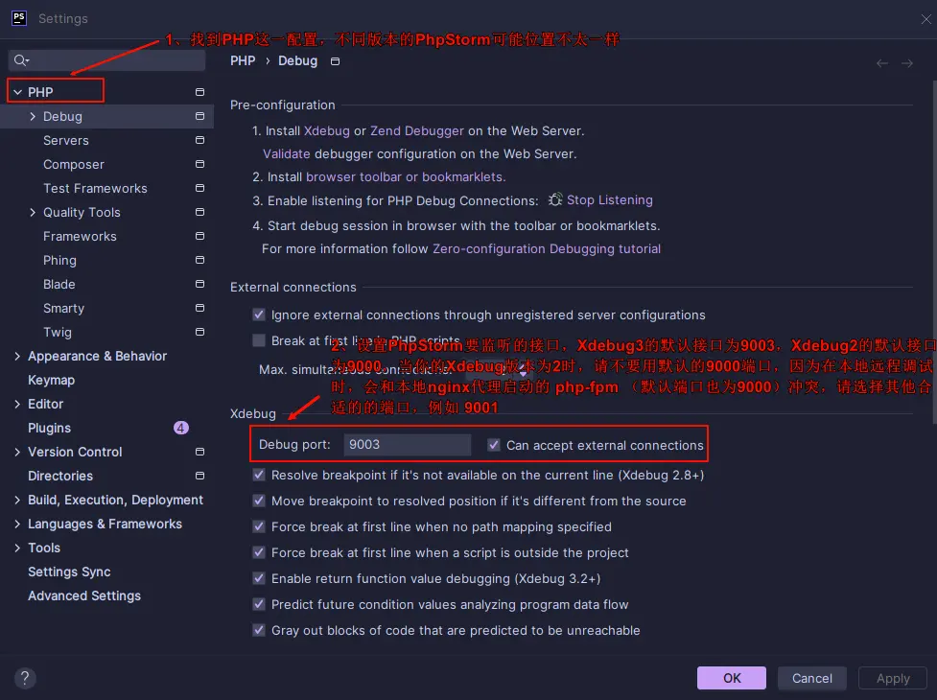
Task: Click the search magnifier icon
Action: pos(21,60)
